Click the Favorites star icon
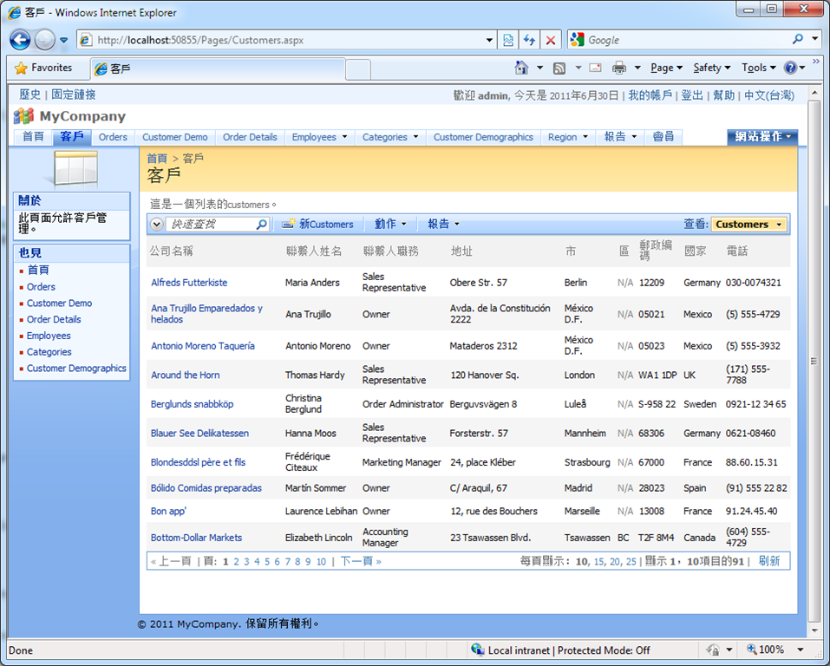This screenshot has height=666, width=830. tap(21, 68)
